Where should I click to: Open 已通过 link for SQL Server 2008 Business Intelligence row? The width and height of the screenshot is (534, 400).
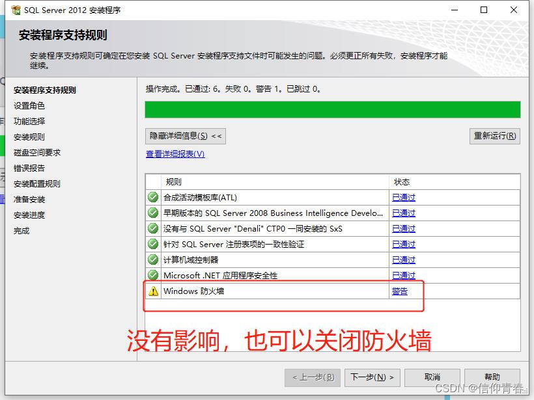(x=404, y=213)
